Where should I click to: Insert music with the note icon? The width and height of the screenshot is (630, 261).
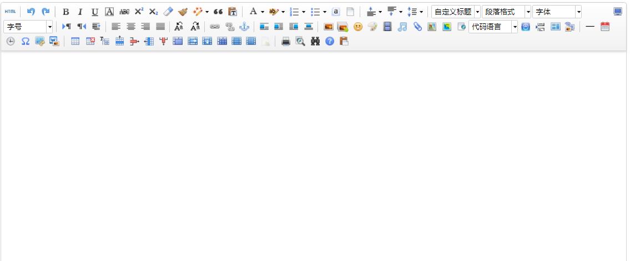pos(402,27)
